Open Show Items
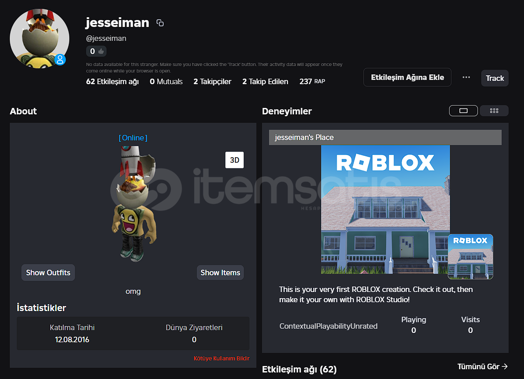 point(220,273)
